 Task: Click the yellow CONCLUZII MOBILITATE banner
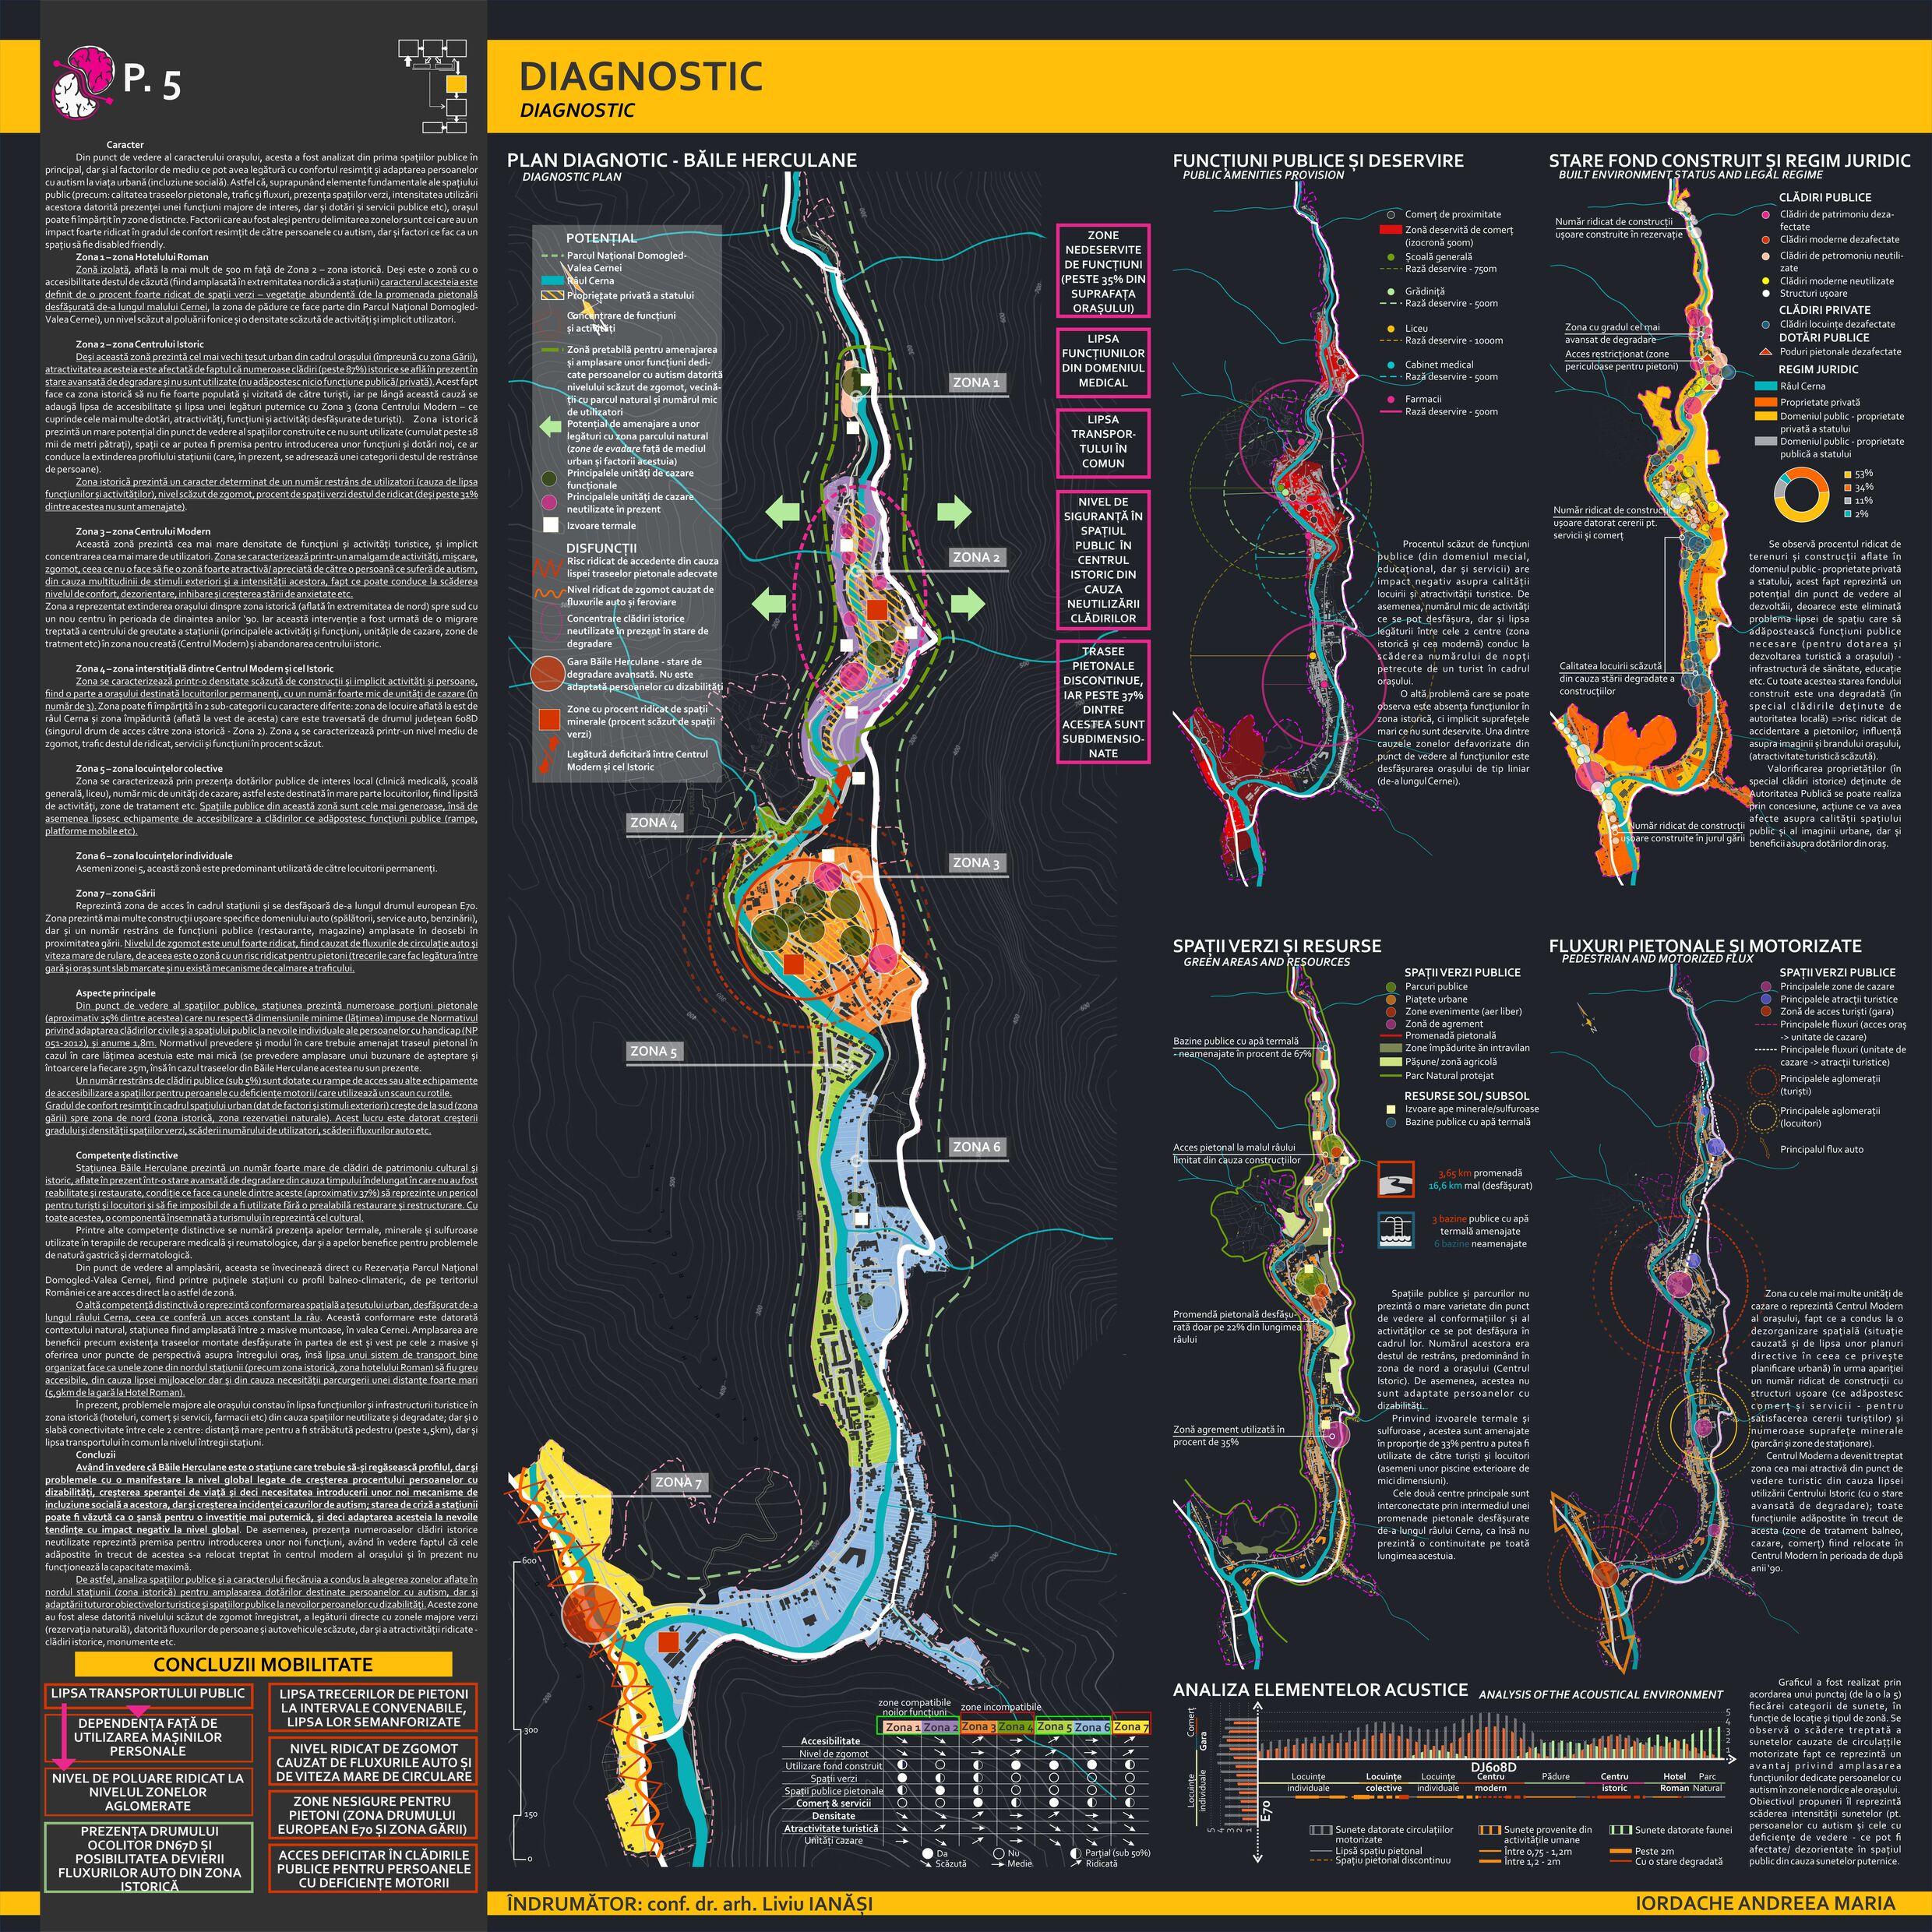(x=263, y=1664)
